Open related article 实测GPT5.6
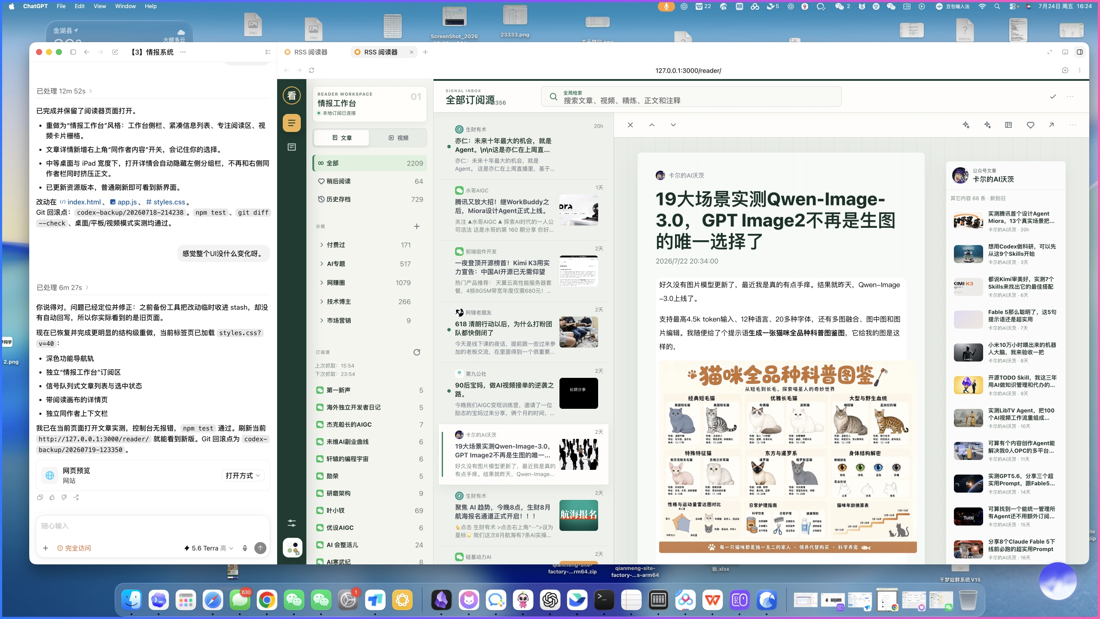This screenshot has height=619, width=1100. pos(1005,484)
